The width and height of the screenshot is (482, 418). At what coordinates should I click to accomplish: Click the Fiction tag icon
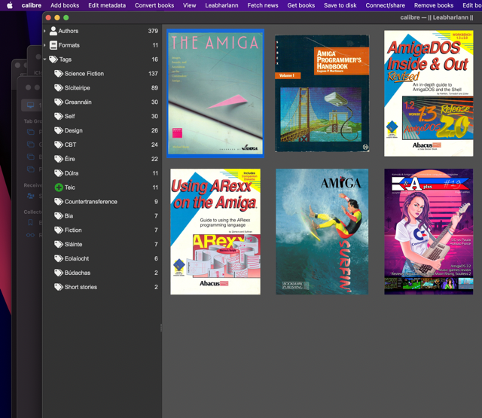(x=59, y=230)
